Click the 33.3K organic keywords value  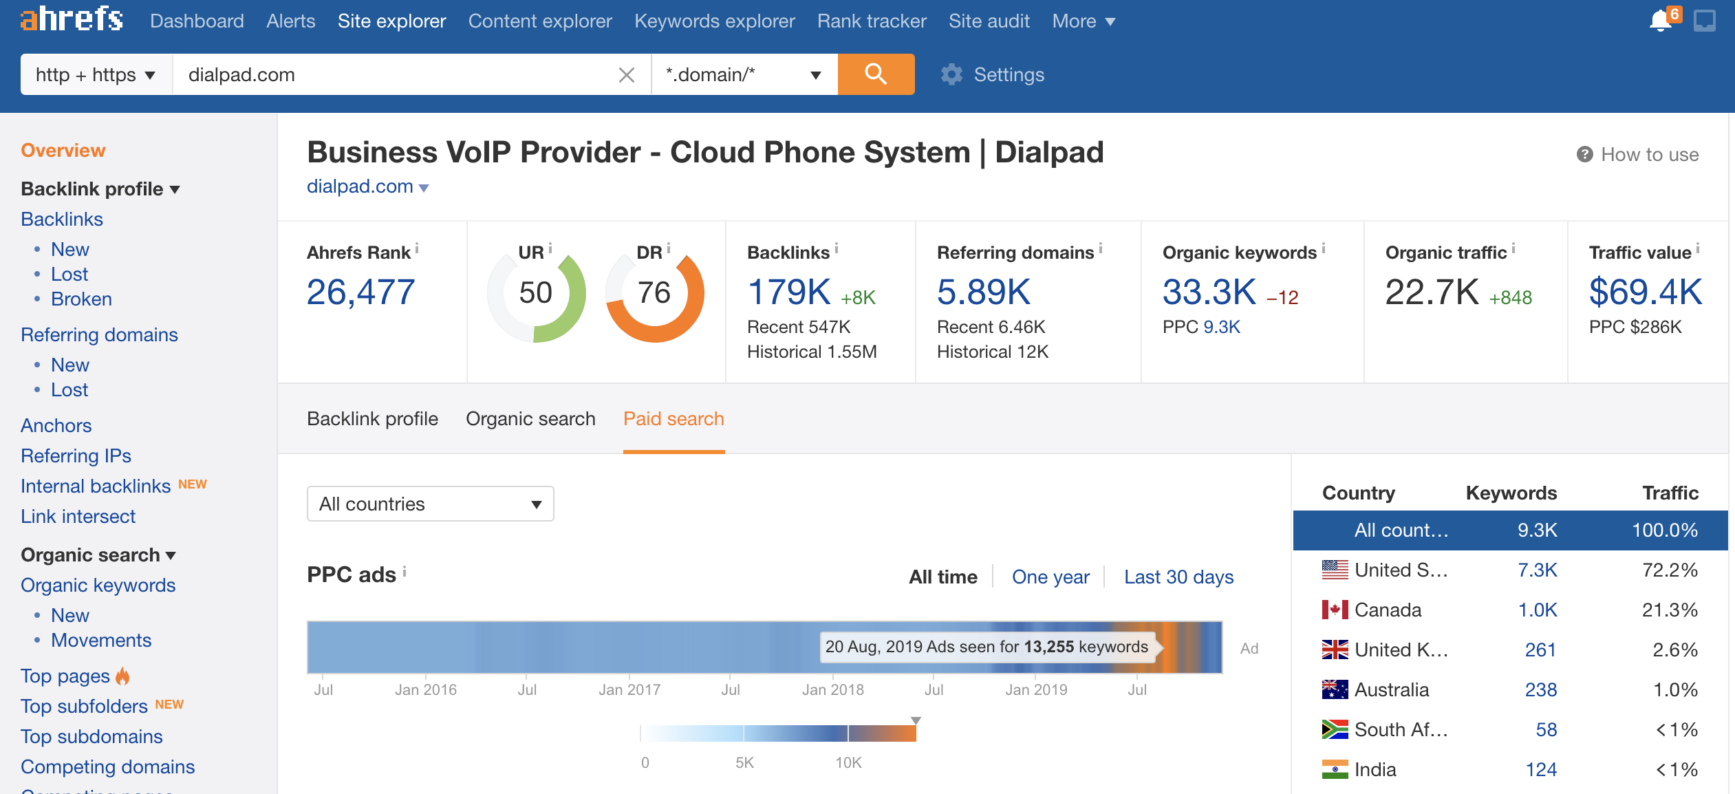1209,292
